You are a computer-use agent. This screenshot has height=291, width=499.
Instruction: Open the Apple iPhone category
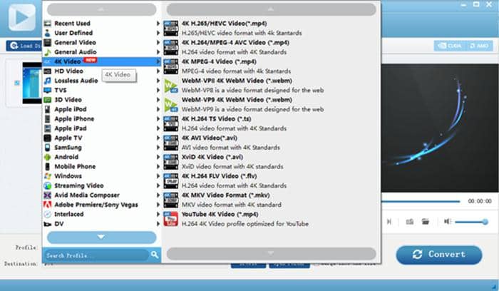pos(74,119)
